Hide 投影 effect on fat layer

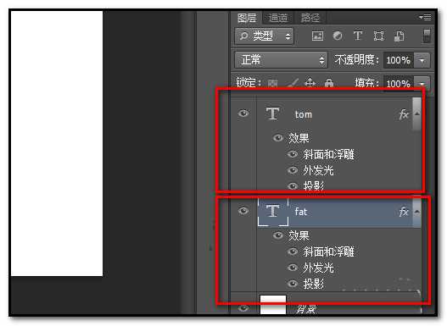tap(292, 284)
